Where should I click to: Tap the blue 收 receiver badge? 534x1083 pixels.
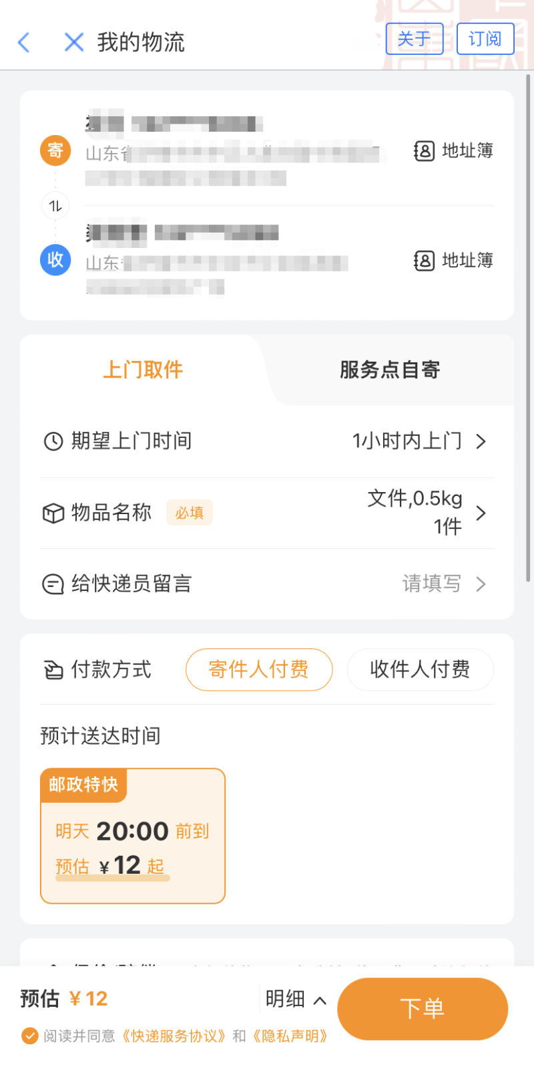(55, 260)
